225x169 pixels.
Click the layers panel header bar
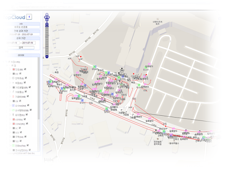pos(21,55)
